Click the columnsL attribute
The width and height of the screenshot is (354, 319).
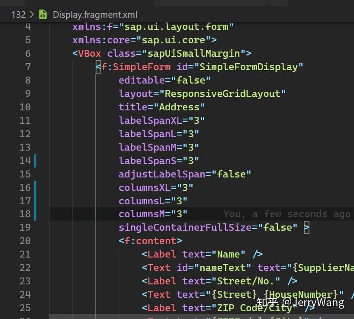pos(142,201)
